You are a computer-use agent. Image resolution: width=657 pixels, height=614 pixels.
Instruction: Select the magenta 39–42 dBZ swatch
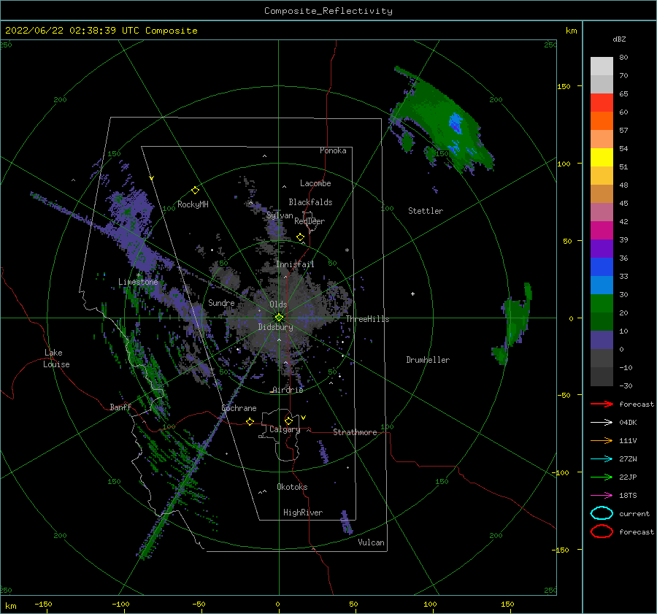(x=602, y=231)
